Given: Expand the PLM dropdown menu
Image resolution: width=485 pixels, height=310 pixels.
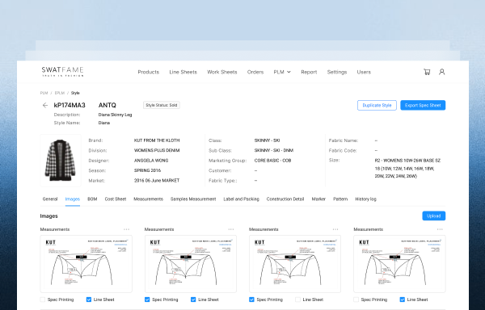Looking at the screenshot, I should click(282, 72).
